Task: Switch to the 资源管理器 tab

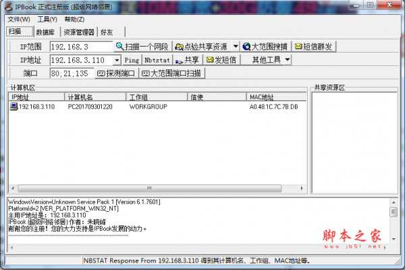Action: coord(79,32)
